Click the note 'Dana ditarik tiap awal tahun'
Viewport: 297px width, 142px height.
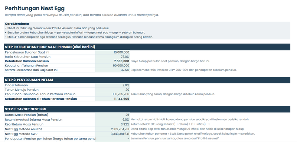pyautogui.click(x=187, y=129)
